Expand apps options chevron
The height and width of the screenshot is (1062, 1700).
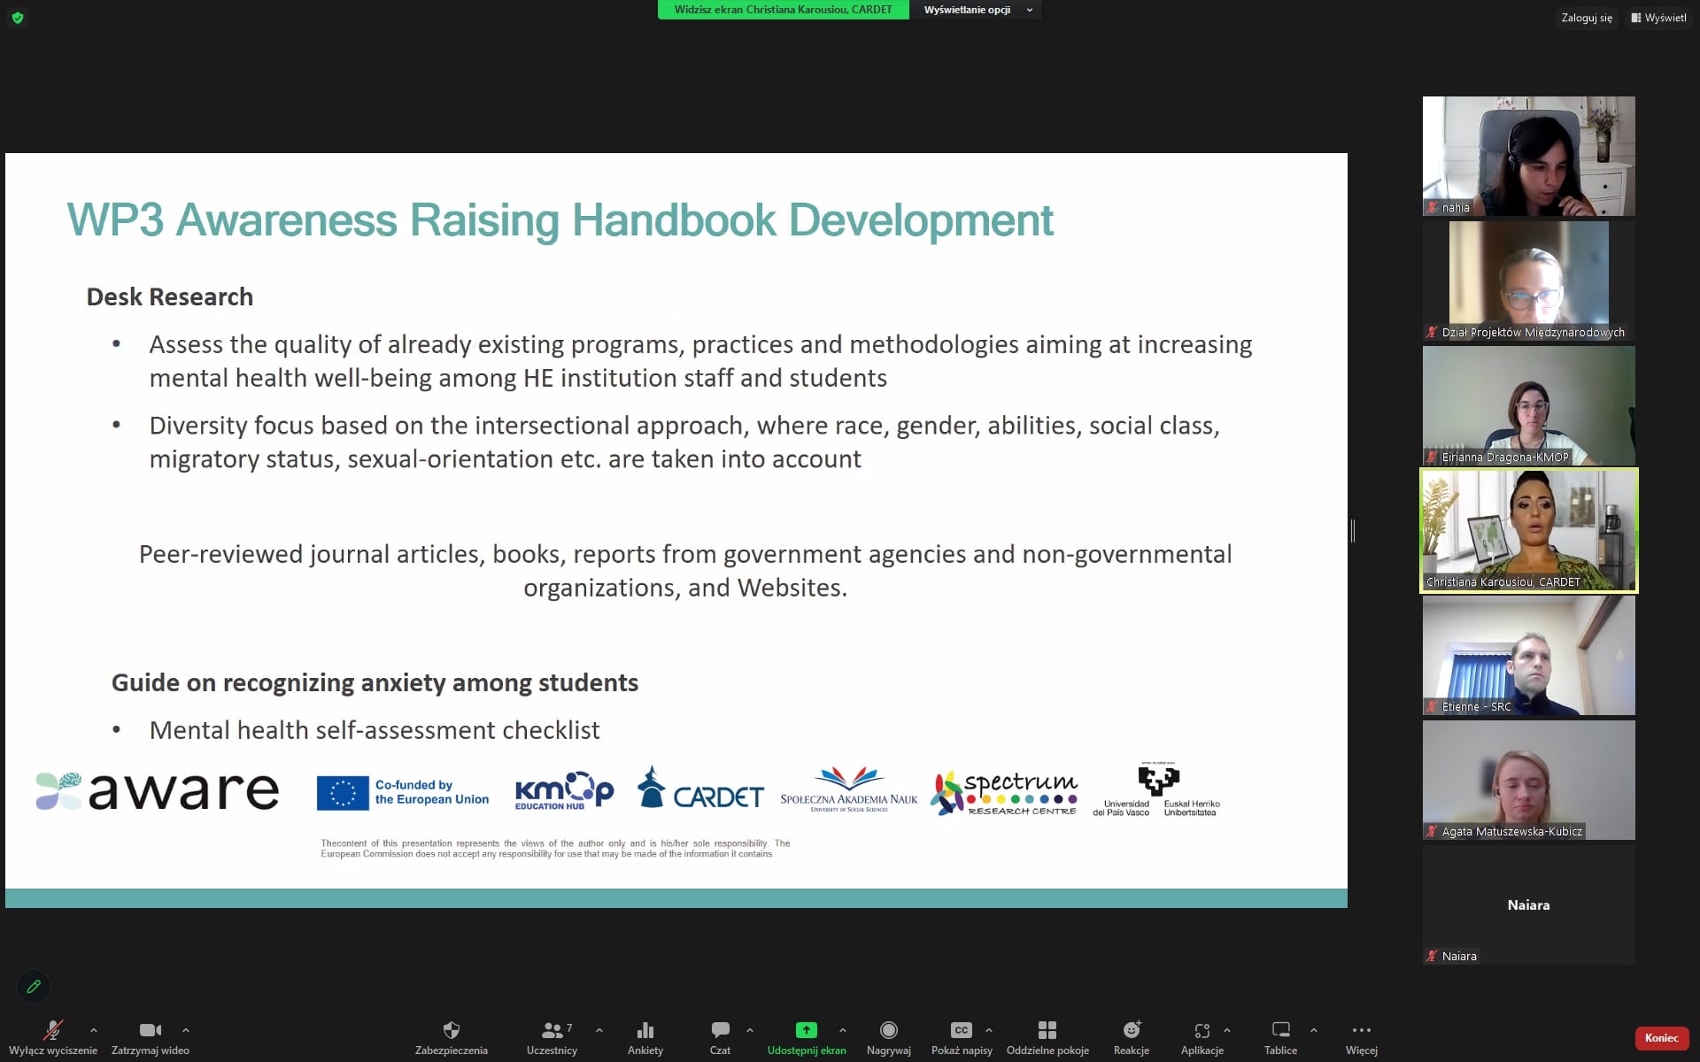[1227, 1030]
